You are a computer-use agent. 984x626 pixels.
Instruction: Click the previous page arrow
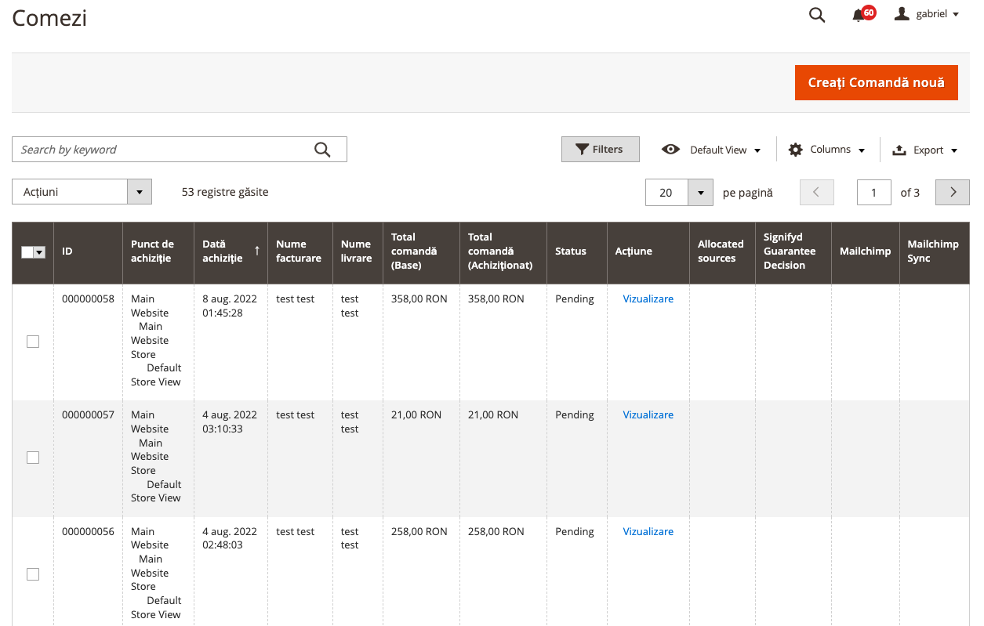(817, 193)
